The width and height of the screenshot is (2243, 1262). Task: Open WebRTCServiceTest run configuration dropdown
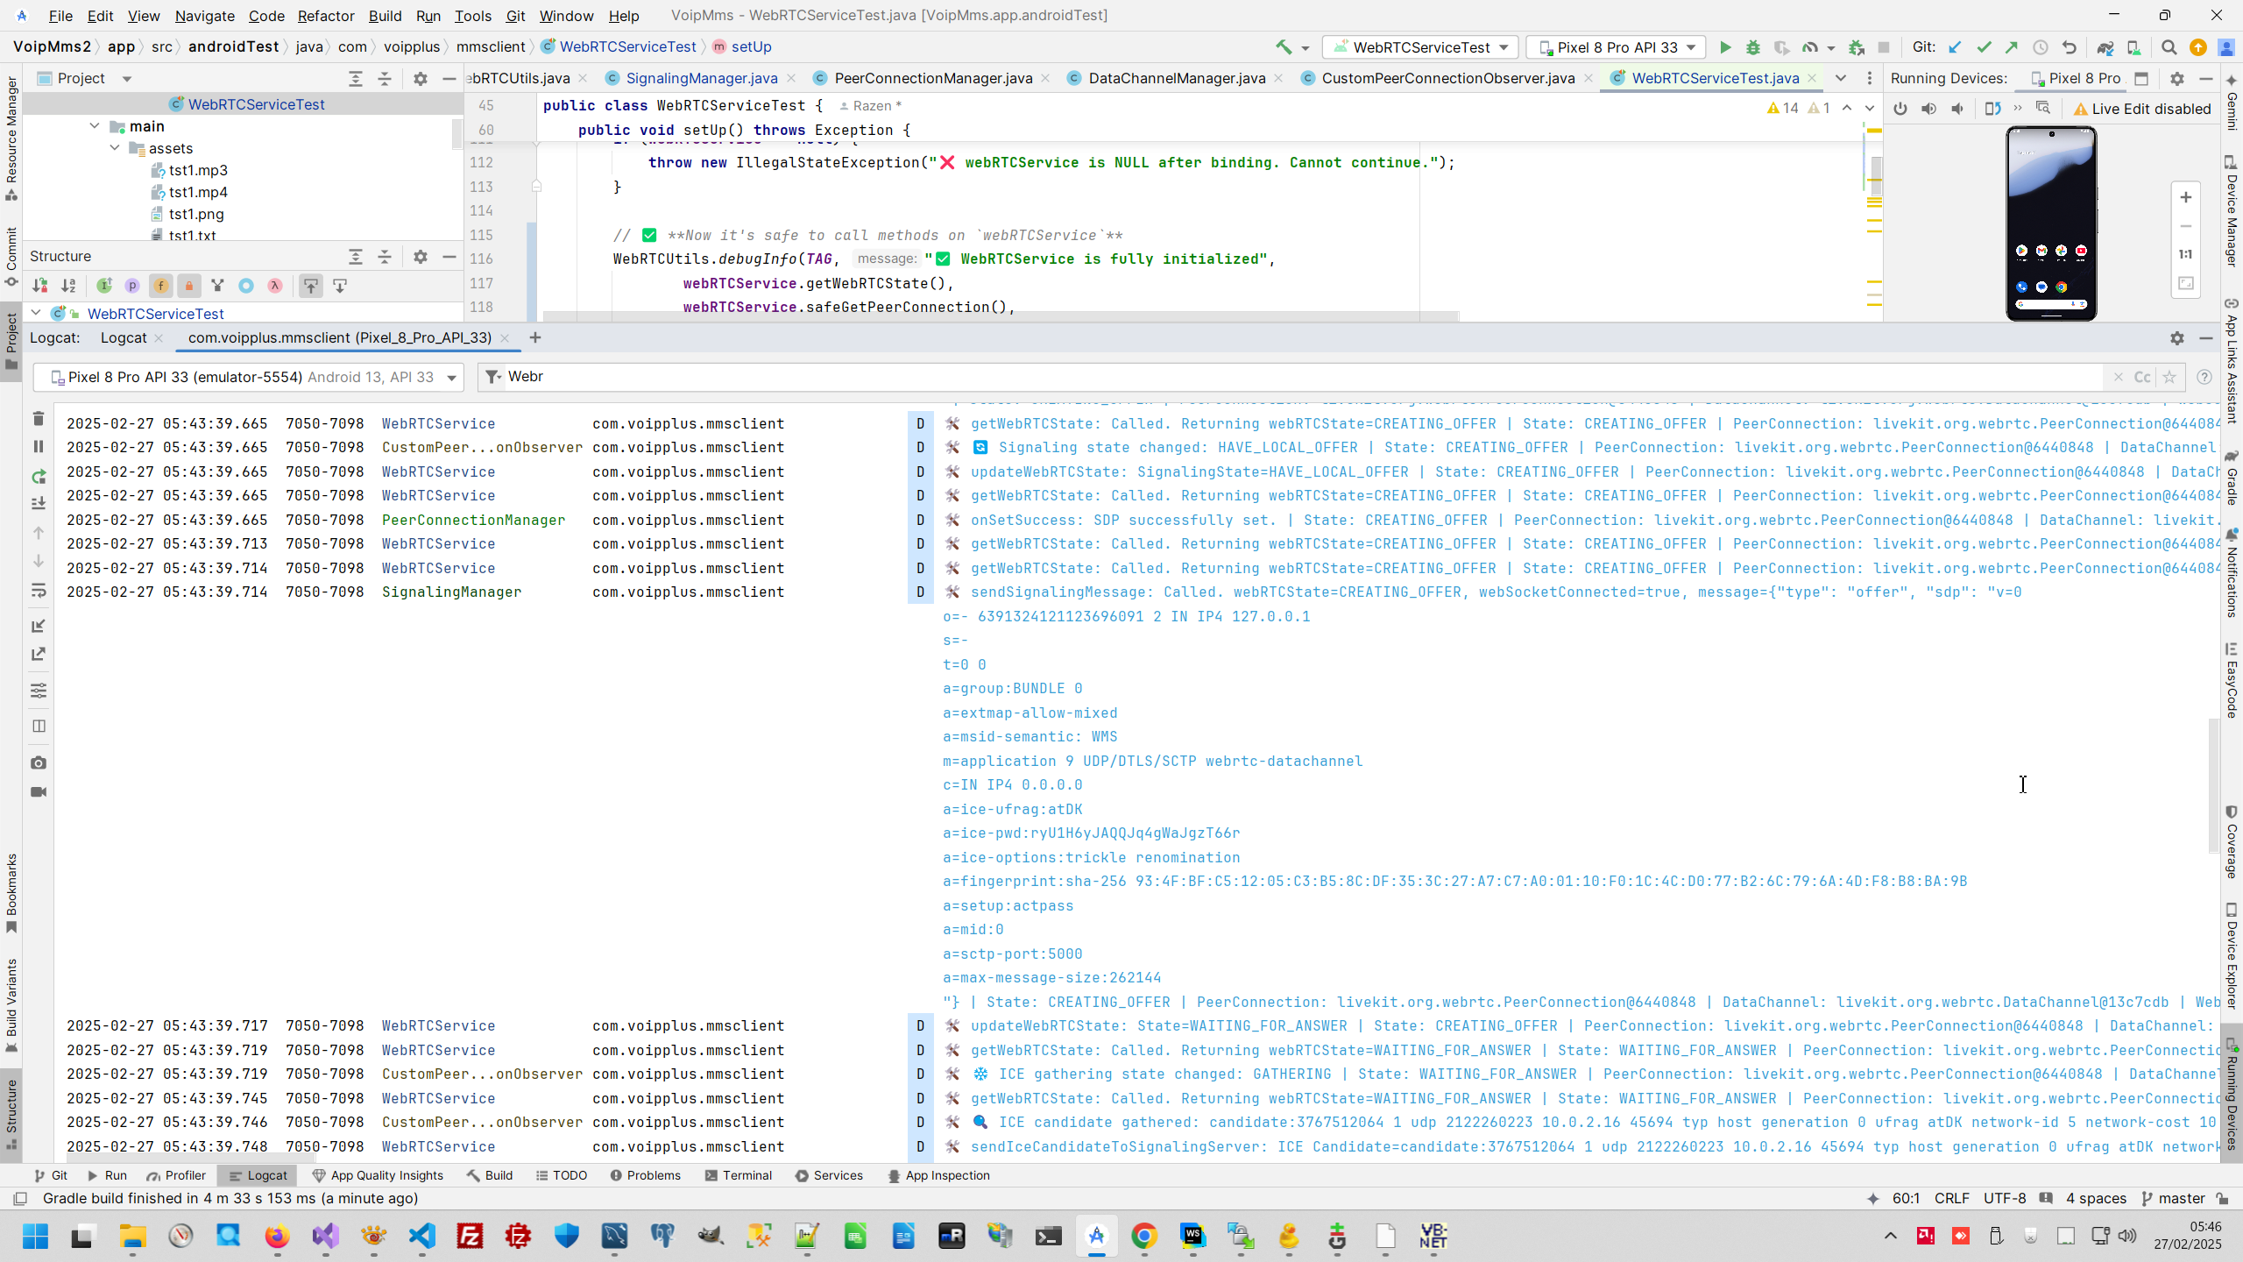point(1421,47)
